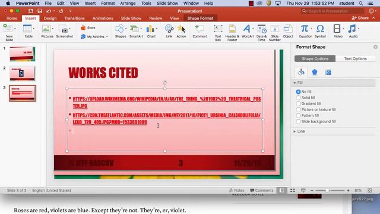Toggle the Notes pane button

[236, 190]
